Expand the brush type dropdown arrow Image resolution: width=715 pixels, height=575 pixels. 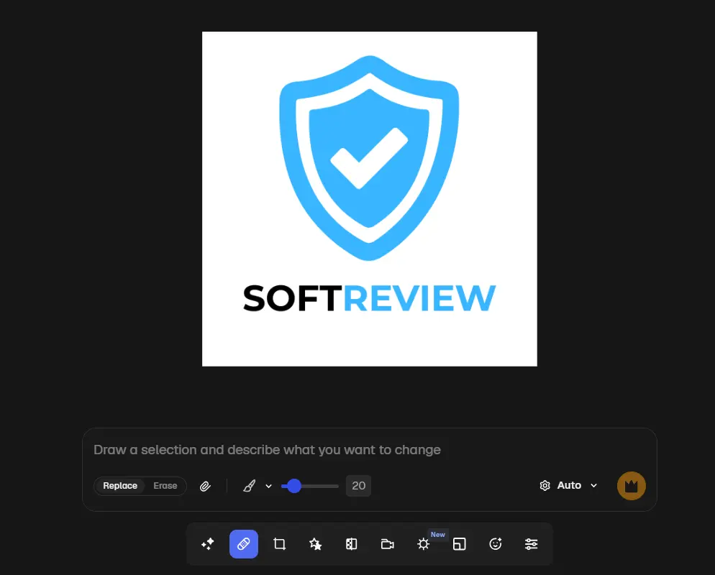(268, 486)
